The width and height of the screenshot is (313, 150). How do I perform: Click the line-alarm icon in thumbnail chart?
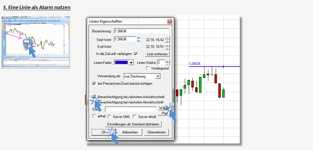pyautogui.click(x=27, y=42)
